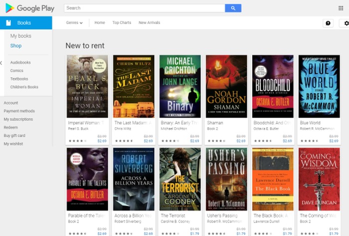Open the Top Charts tab
Image resolution: width=349 pixels, height=236 pixels.
coord(122,23)
